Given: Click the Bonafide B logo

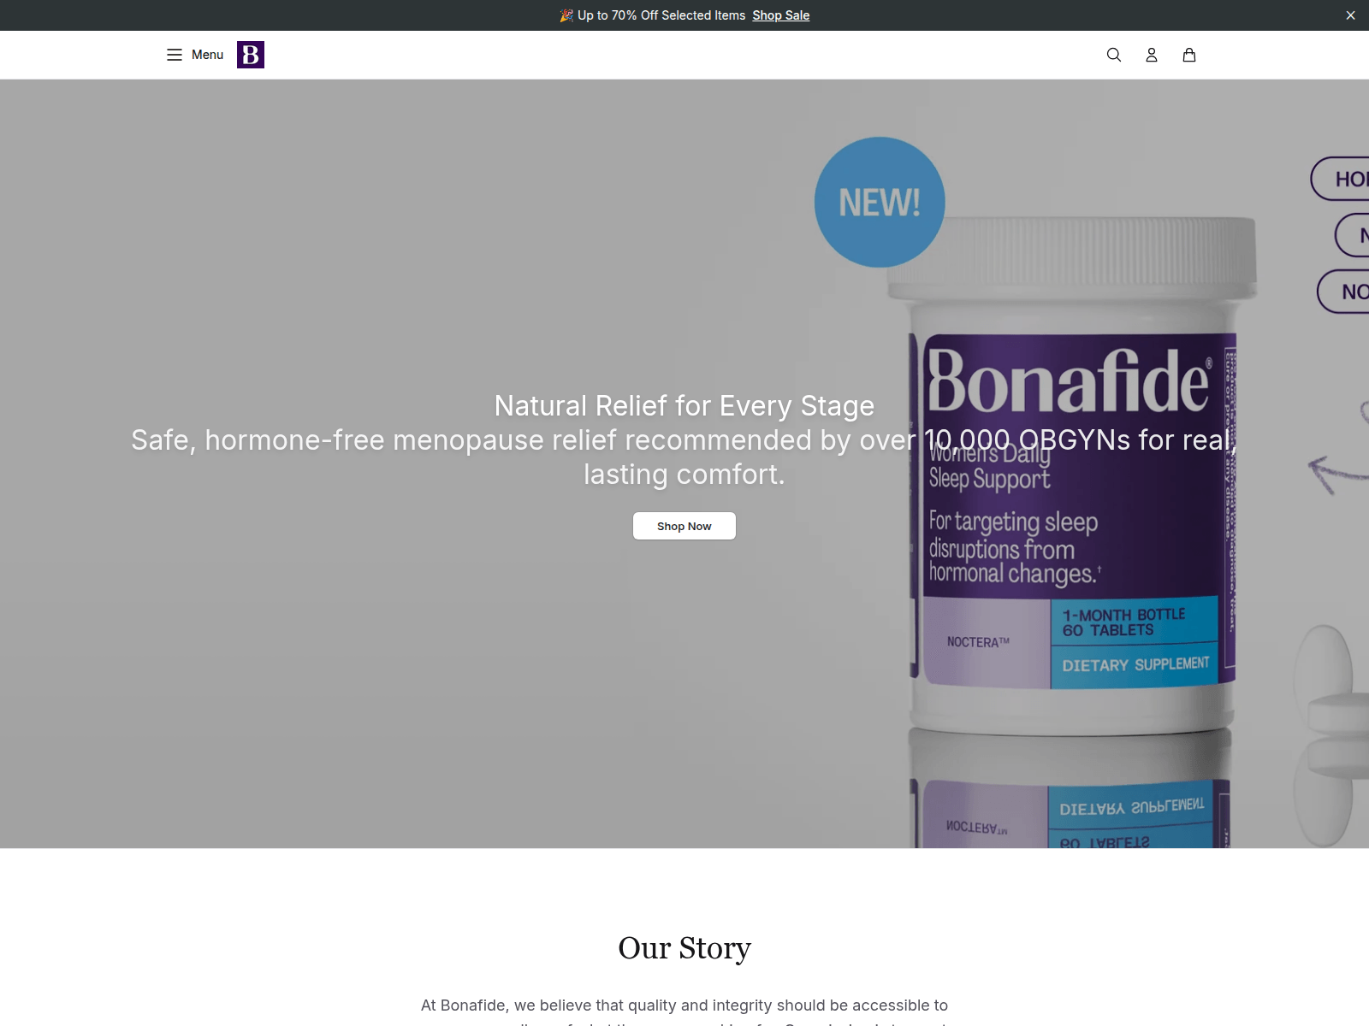Looking at the screenshot, I should [x=251, y=55].
